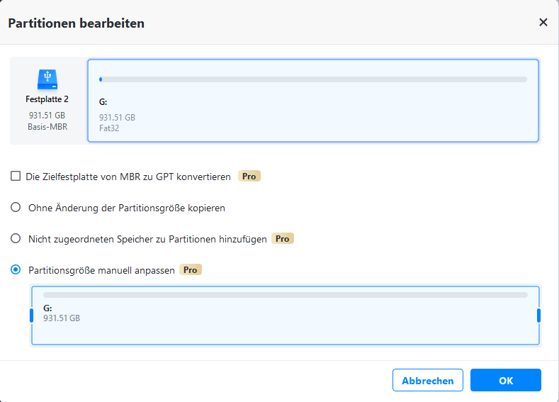Click the USB drive icon of Festplatte 2
Image resolution: width=559 pixels, height=402 pixels.
[47, 79]
